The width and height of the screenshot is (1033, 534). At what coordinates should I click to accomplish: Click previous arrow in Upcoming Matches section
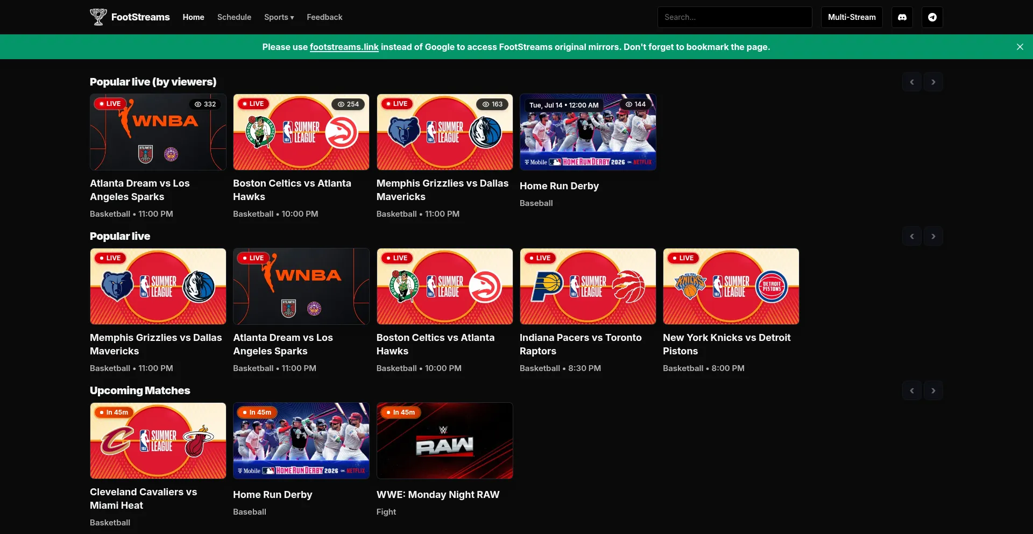pos(912,391)
